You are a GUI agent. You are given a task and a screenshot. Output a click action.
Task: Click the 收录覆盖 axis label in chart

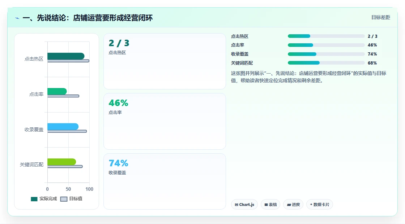[x=34, y=129]
